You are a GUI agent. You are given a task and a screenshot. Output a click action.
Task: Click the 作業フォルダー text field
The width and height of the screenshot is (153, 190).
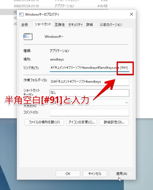pyautogui.click(x=89, y=82)
